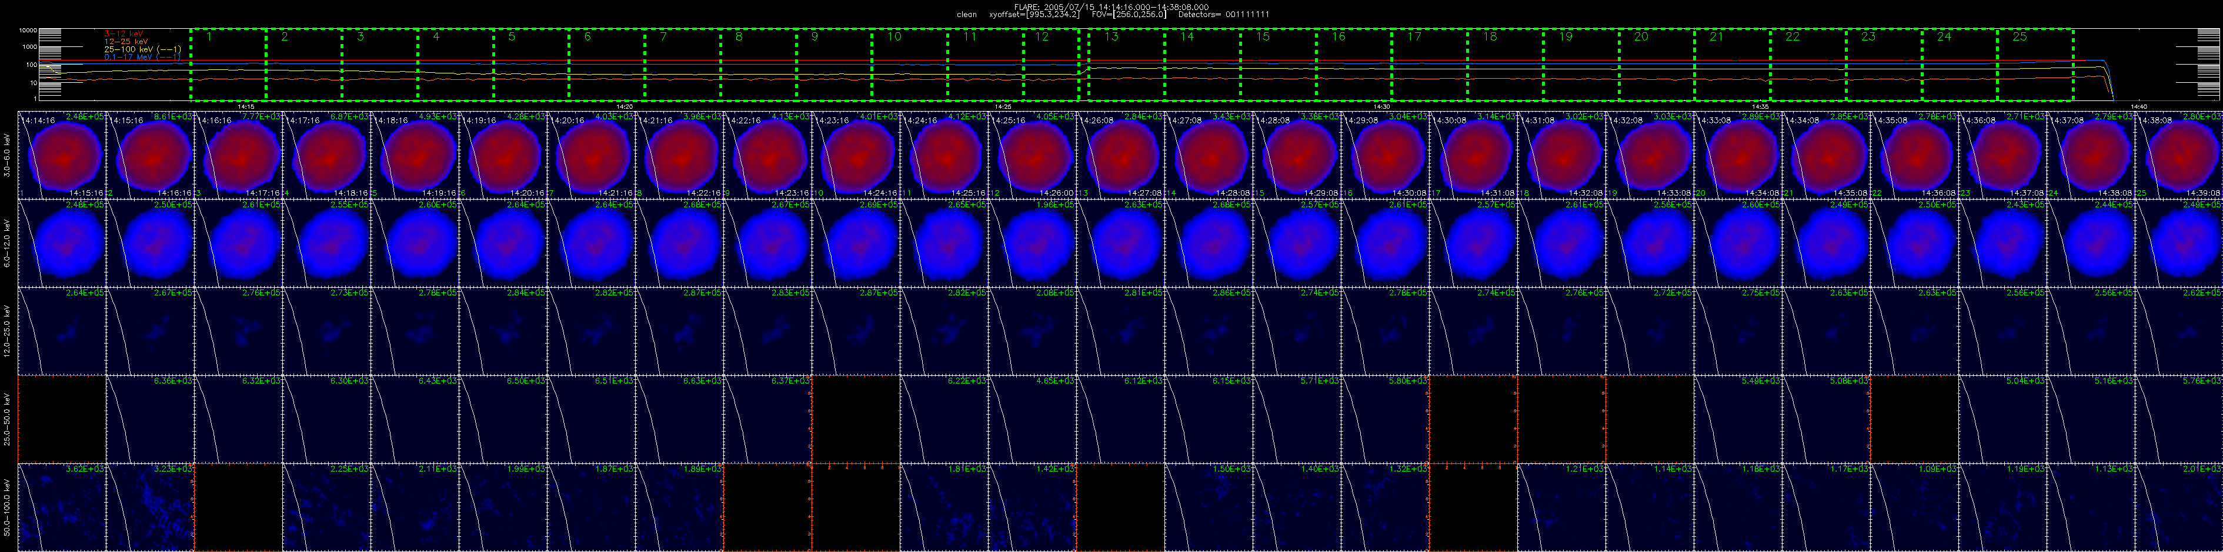Select interval box 13 on the light curve
The width and height of the screenshot is (2223, 552).
[1127, 65]
